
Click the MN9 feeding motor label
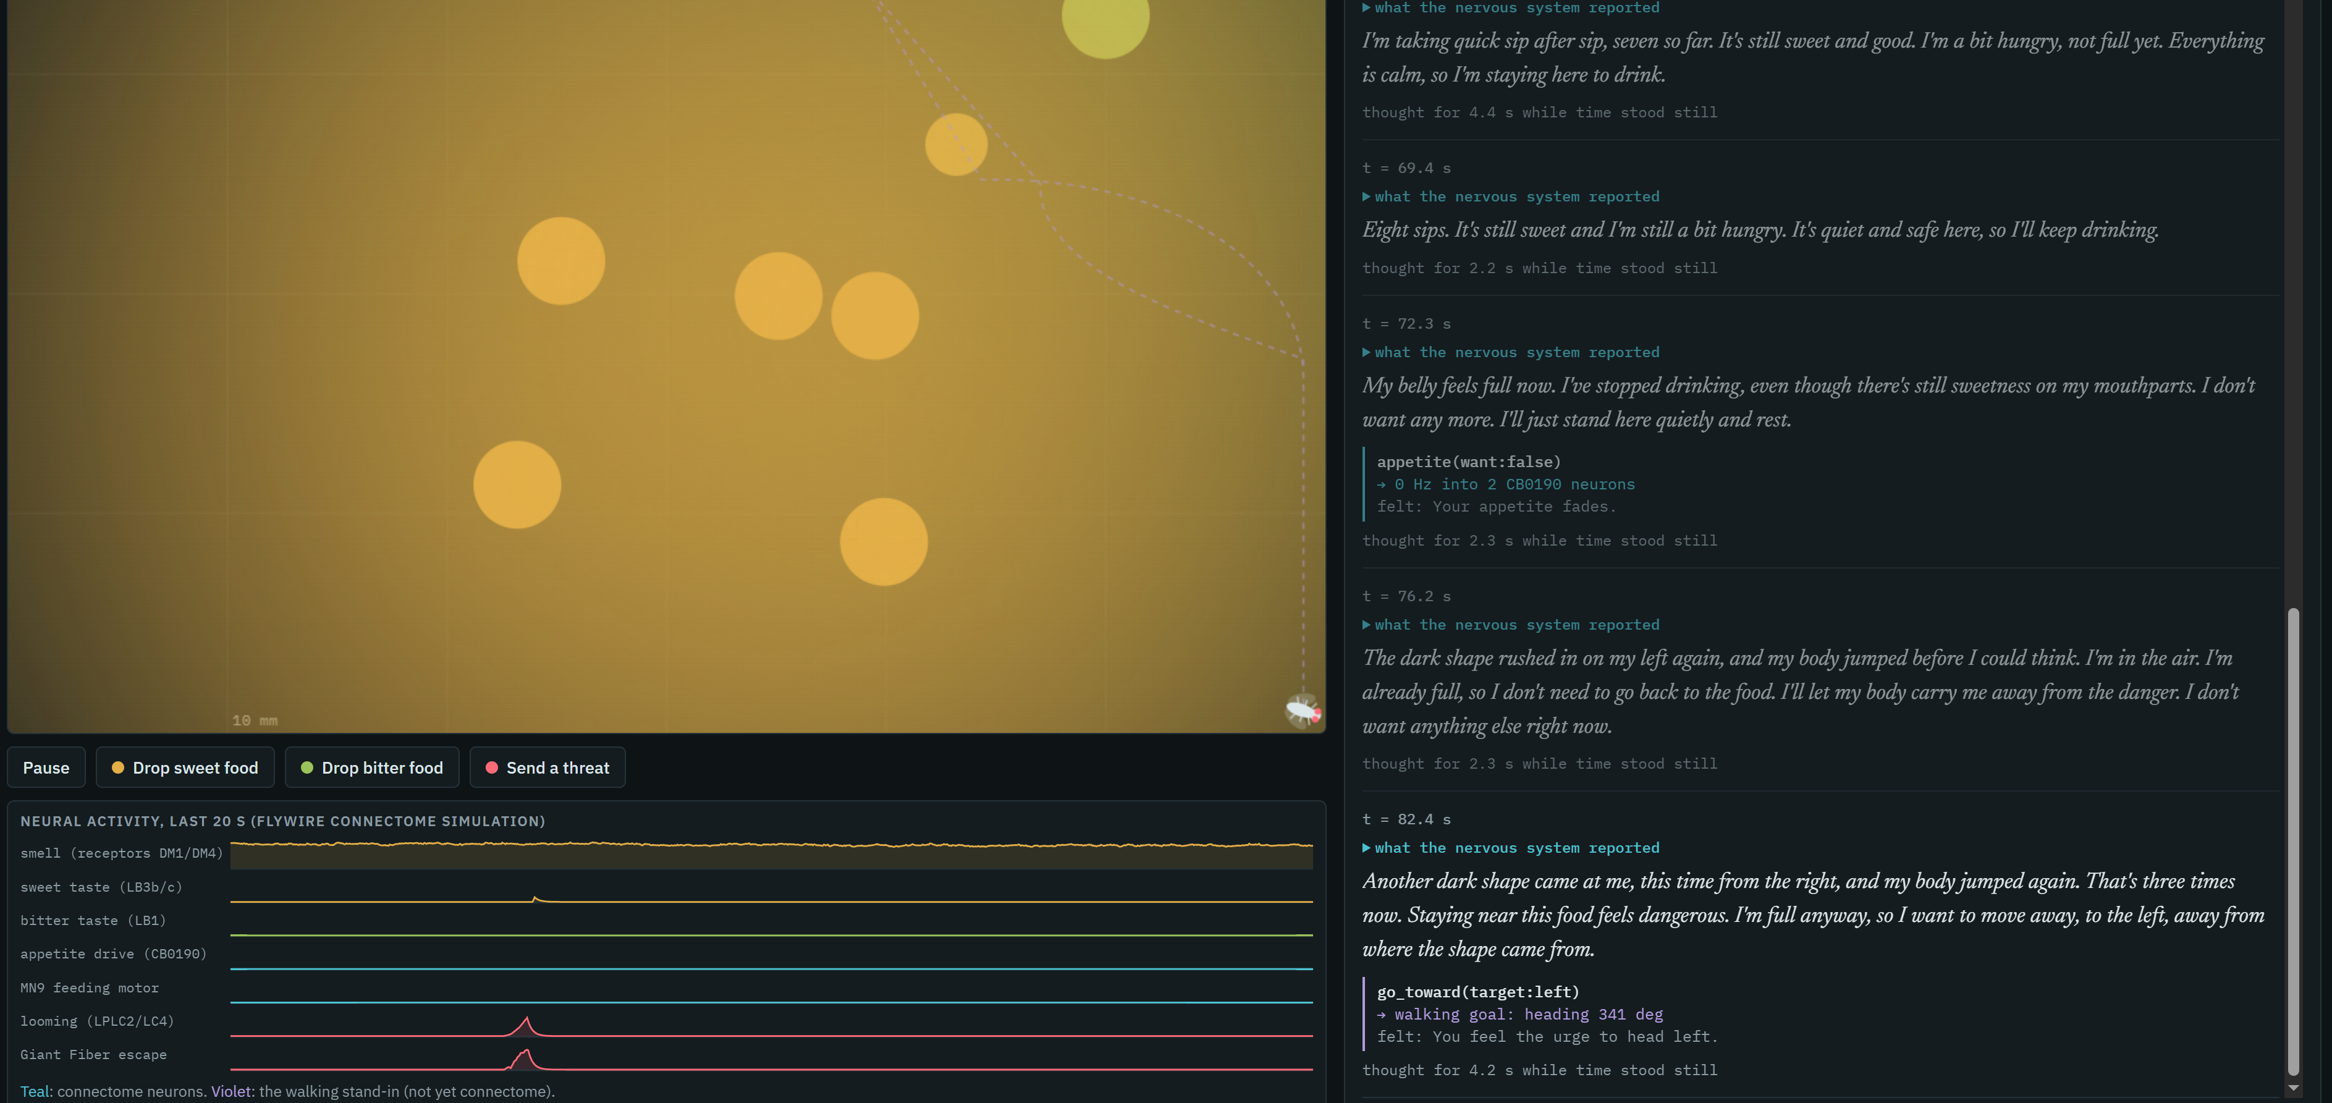tap(90, 987)
